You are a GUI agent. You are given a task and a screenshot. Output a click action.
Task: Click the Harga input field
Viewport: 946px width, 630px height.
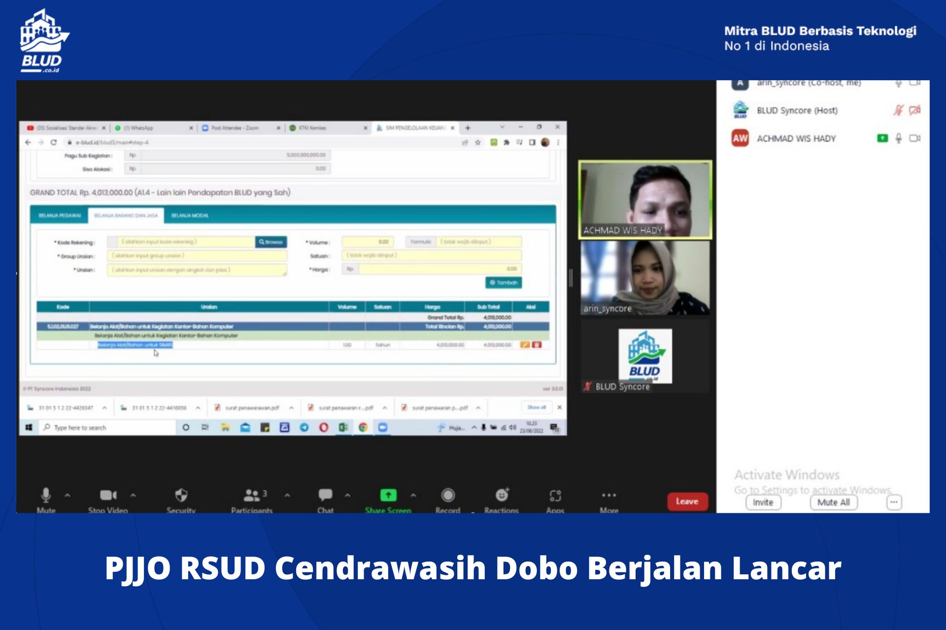[x=439, y=269]
